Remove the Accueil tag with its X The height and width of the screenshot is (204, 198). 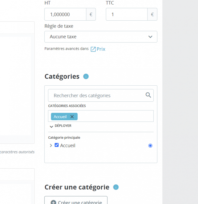[x=72, y=117]
